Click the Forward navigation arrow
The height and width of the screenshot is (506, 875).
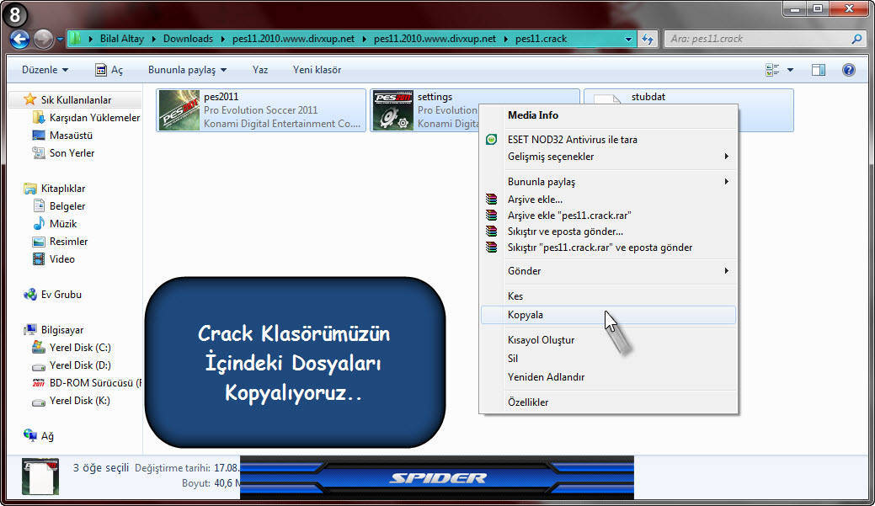pyautogui.click(x=44, y=39)
